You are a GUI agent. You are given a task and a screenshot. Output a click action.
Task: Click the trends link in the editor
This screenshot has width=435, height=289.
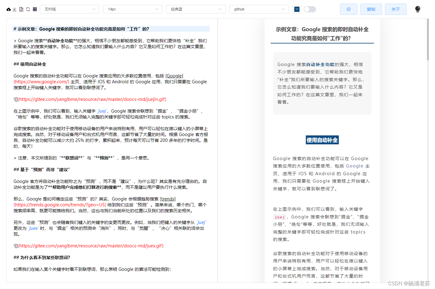(168, 199)
